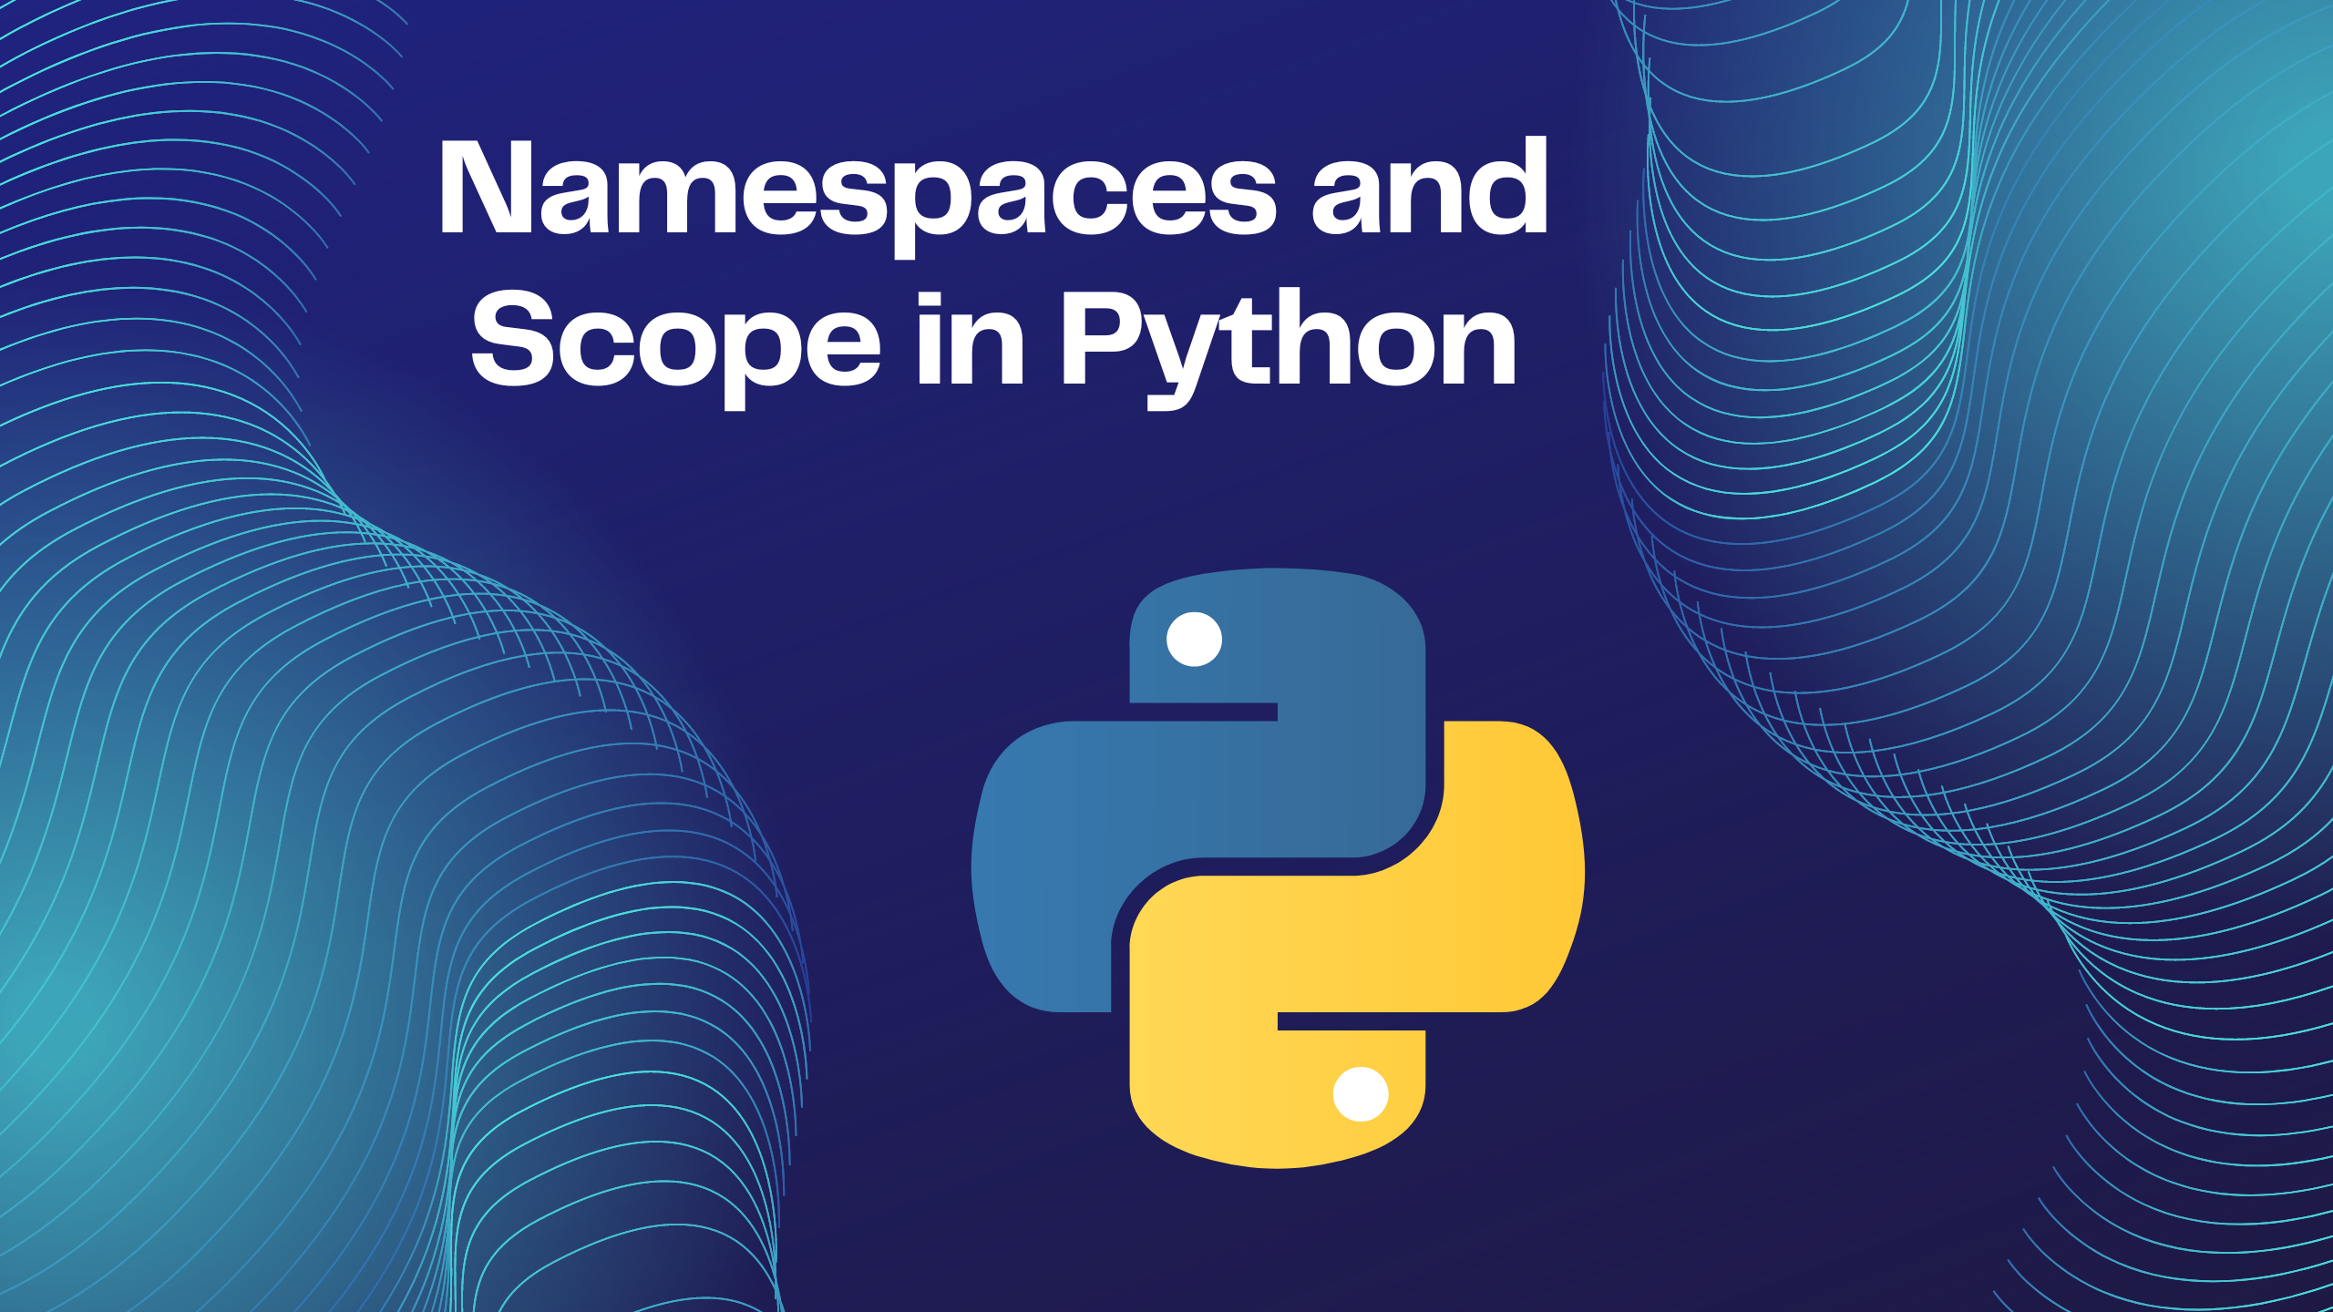Click the white eye on the yellow snake
Viewport: 2333px width, 1312px height.
coord(1360,1093)
